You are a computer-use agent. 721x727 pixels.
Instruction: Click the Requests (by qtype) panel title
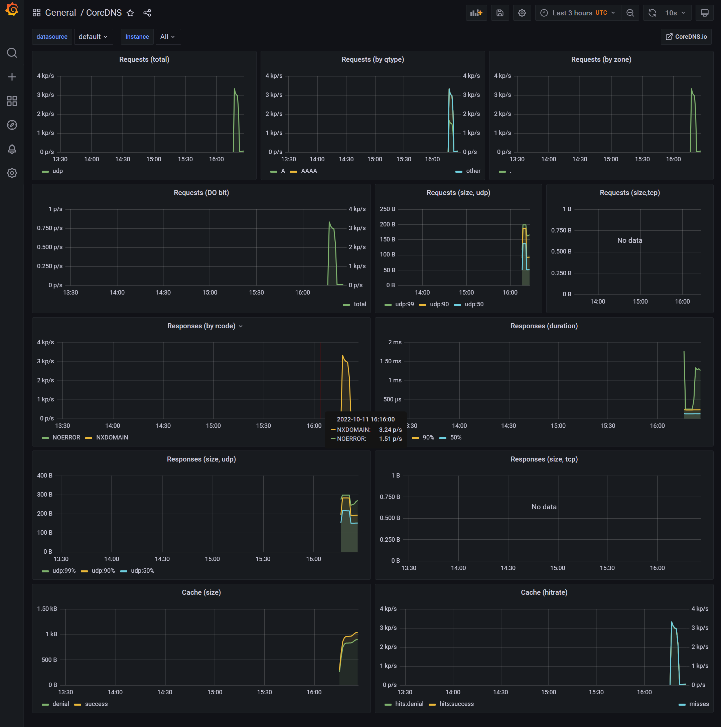point(373,59)
